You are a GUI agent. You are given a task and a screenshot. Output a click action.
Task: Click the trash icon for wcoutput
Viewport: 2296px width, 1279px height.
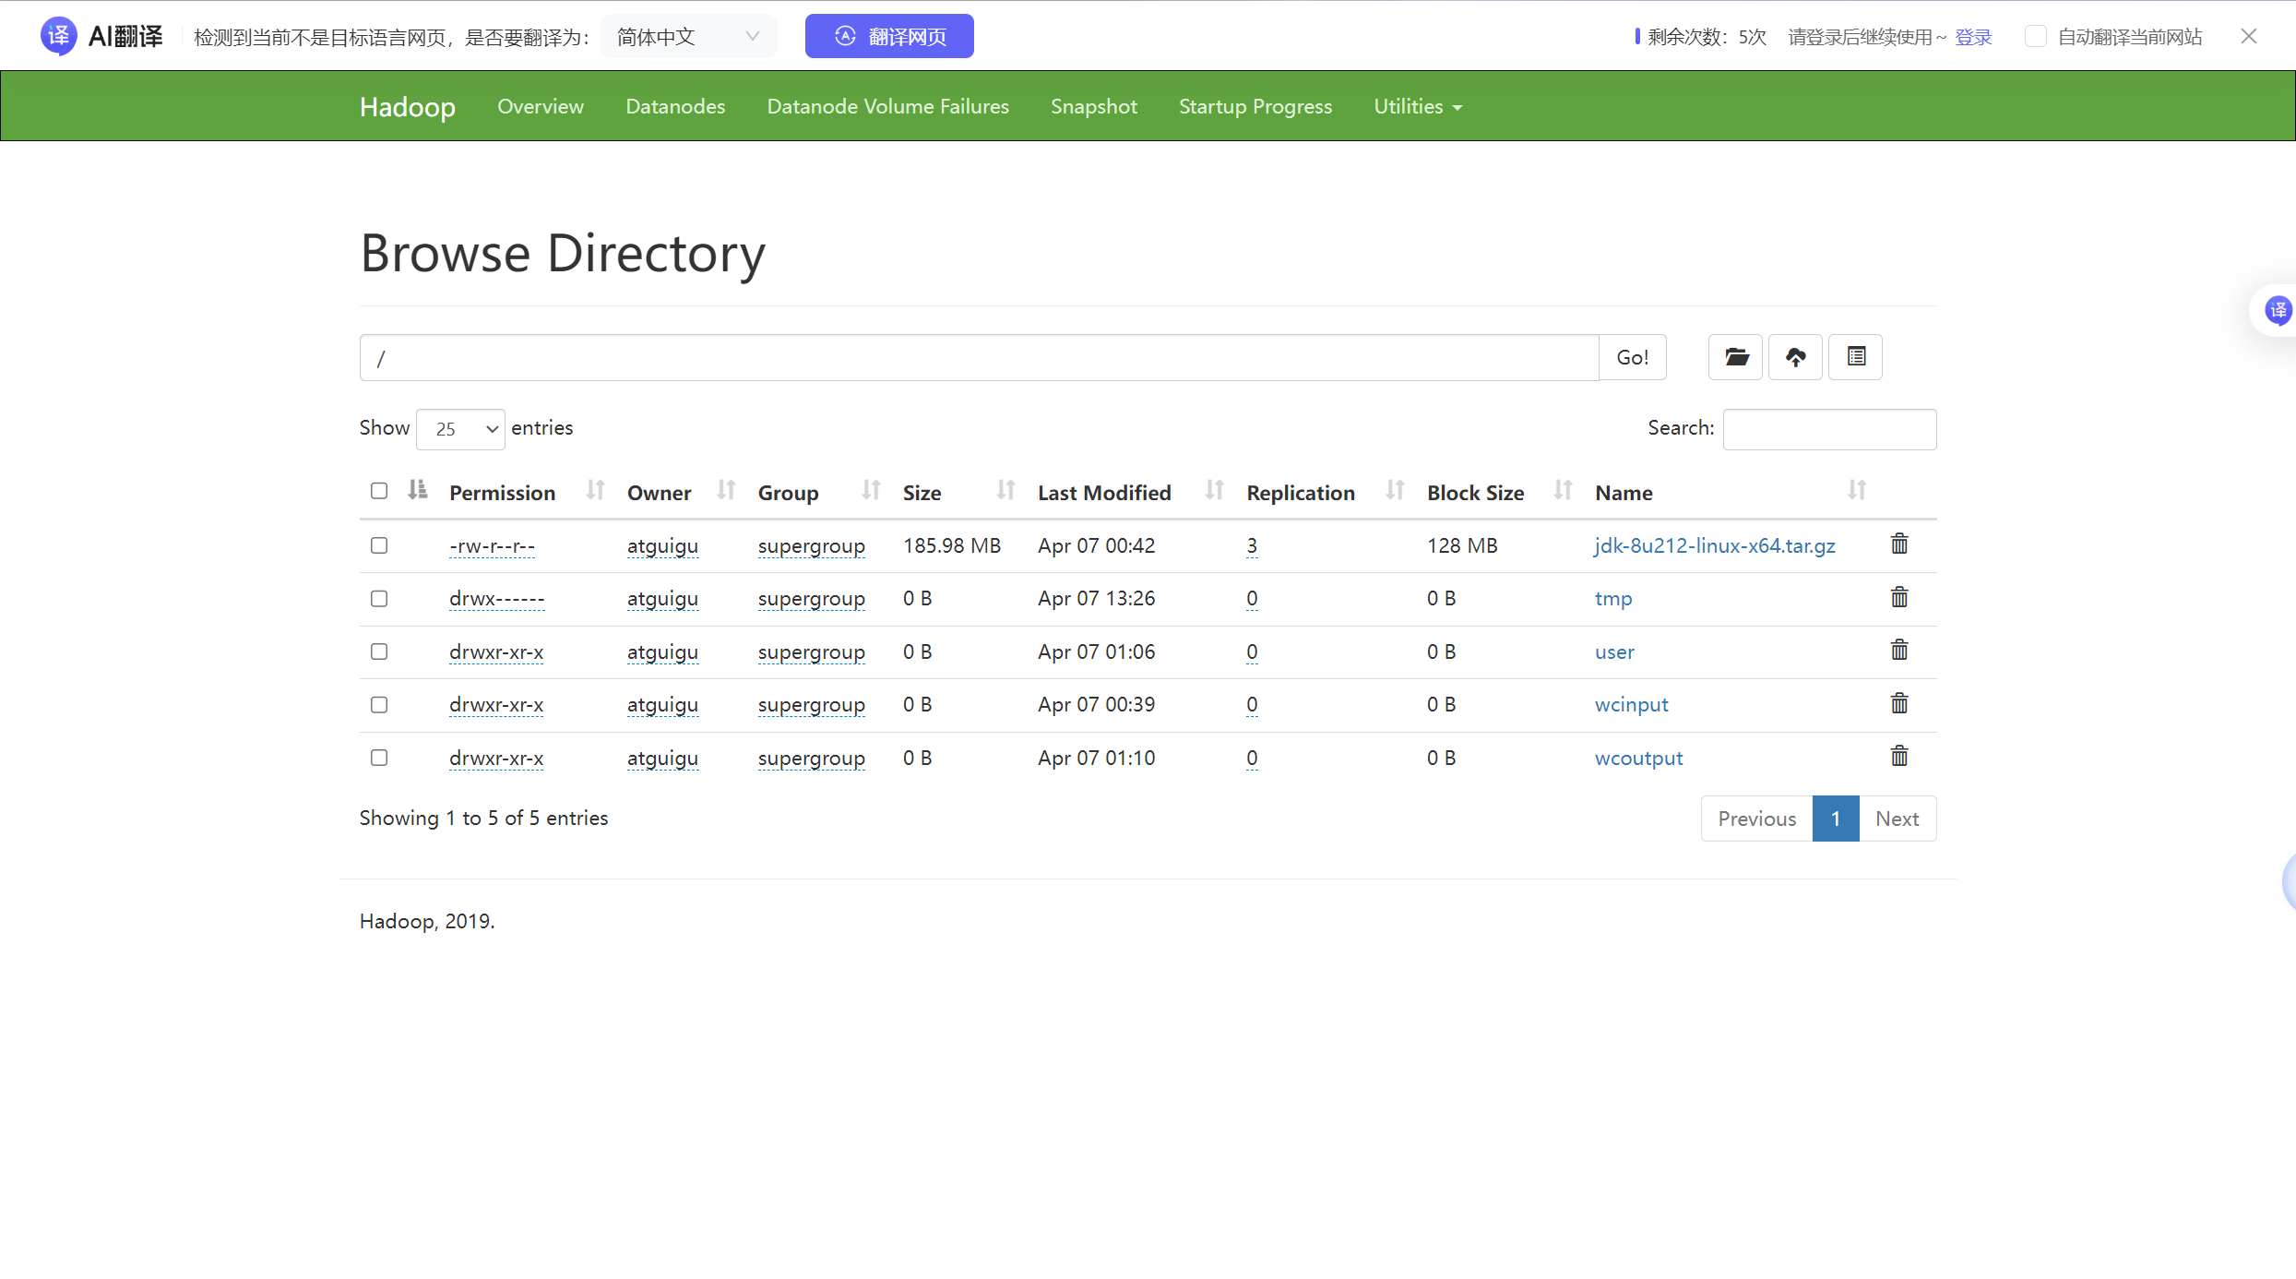pyautogui.click(x=1899, y=758)
